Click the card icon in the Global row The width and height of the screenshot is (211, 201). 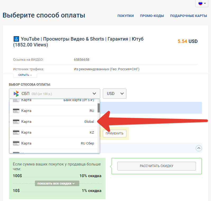tap(16, 122)
